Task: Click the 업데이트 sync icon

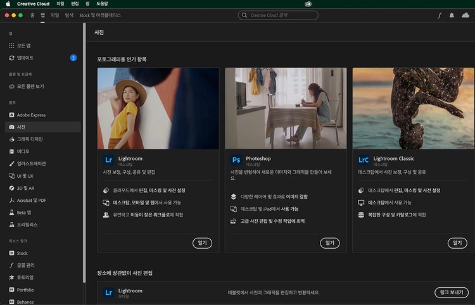Action: point(11,58)
